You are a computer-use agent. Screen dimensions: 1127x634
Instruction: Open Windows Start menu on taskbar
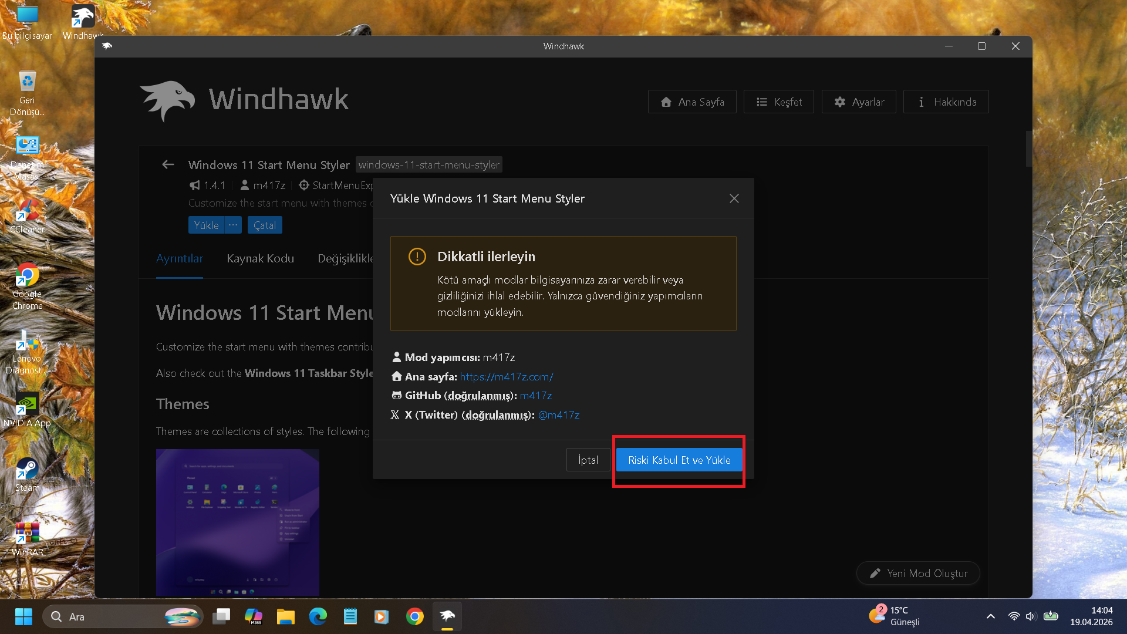pos(23,617)
